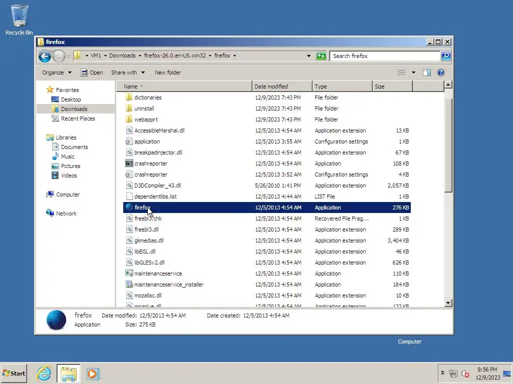This screenshot has height=384, width=513.
Task: Expand breadcrumb arrow after firefox folder
Action: pyautogui.click(x=234, y=56)
